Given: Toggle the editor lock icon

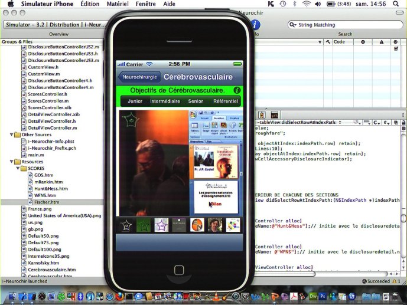Looking at the screenshot, I should click(403, 122).
